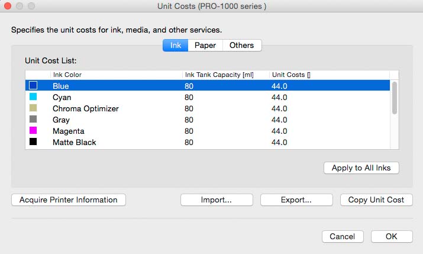Click Gray's tank capacity value 80
This screenshot has height=254, width=423.
coord(189,120)
